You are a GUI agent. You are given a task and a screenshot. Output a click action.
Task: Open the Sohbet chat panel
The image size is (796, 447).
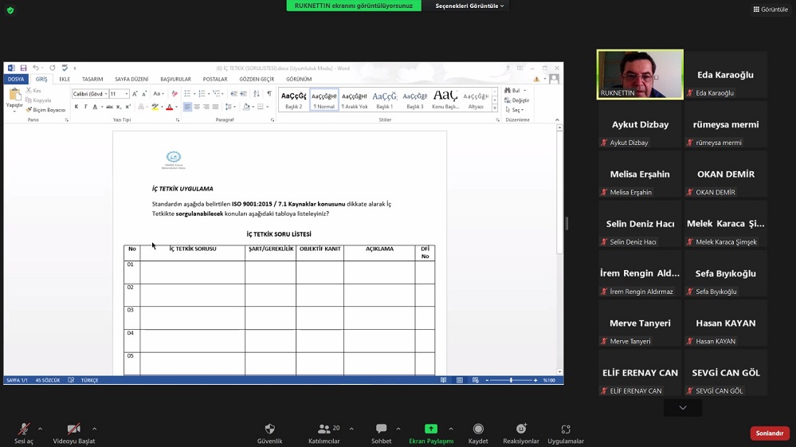coord(381,429)
